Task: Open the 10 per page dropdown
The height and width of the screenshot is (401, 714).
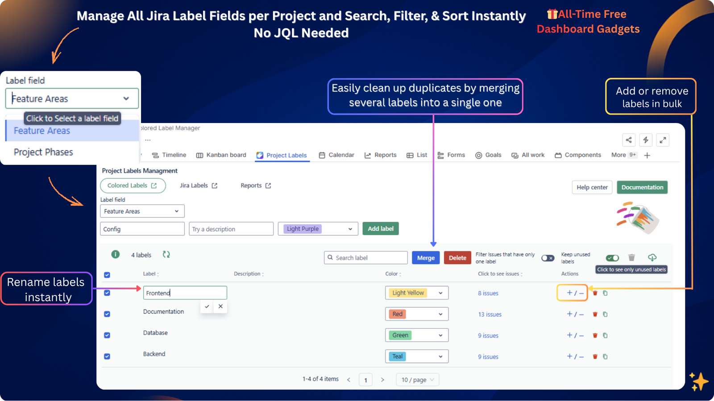Action: (417, 379)
